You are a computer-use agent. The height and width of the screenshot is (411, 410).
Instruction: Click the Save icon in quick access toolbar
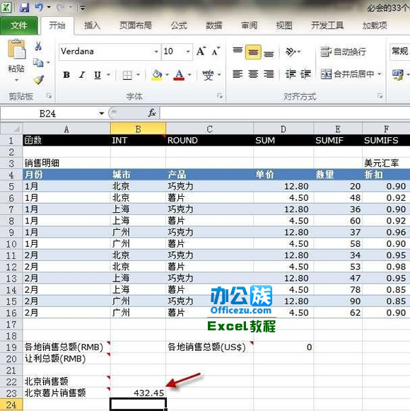pos(24,7)
